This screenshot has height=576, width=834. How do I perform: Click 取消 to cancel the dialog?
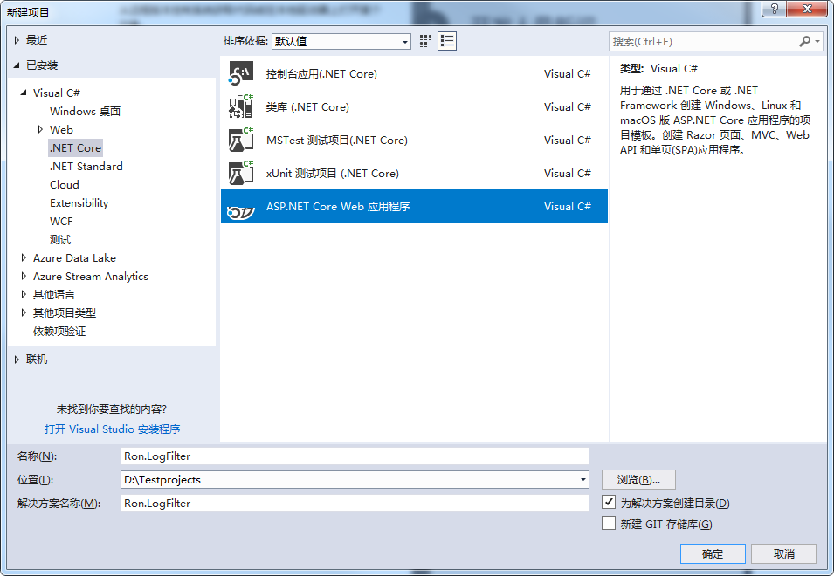click(784, 553)
